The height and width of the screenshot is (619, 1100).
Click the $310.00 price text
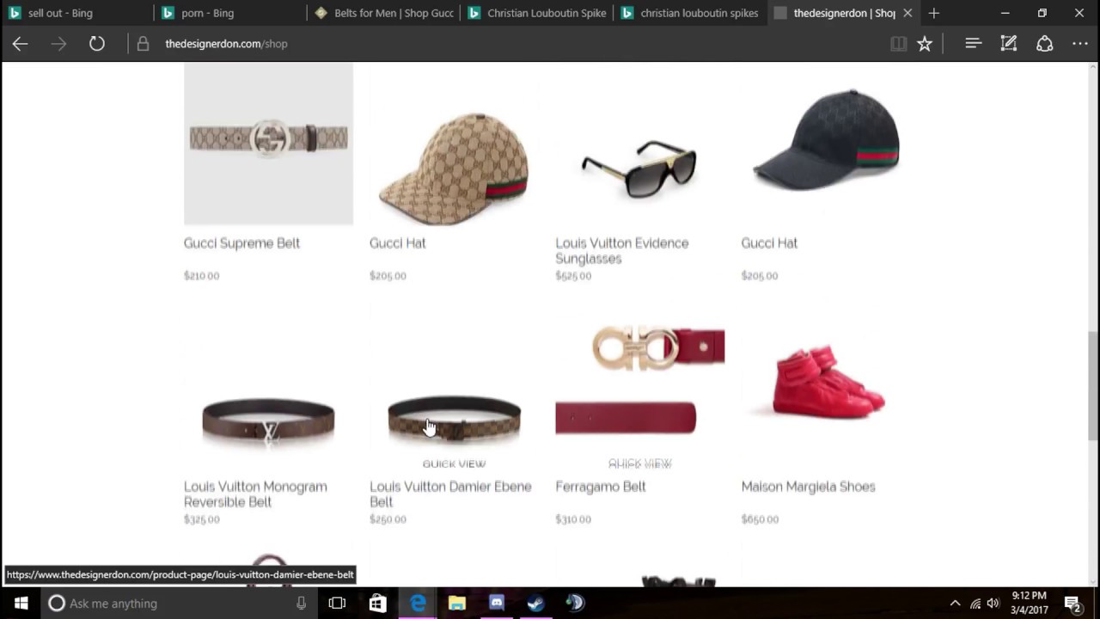[x=573, y=519]
